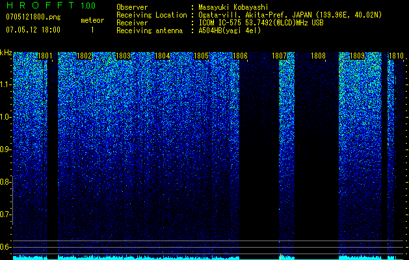The height and width of the screenshot is (260, 409).
Task: Click the 0.7 kHz axis label
Action: pos(5,214)
